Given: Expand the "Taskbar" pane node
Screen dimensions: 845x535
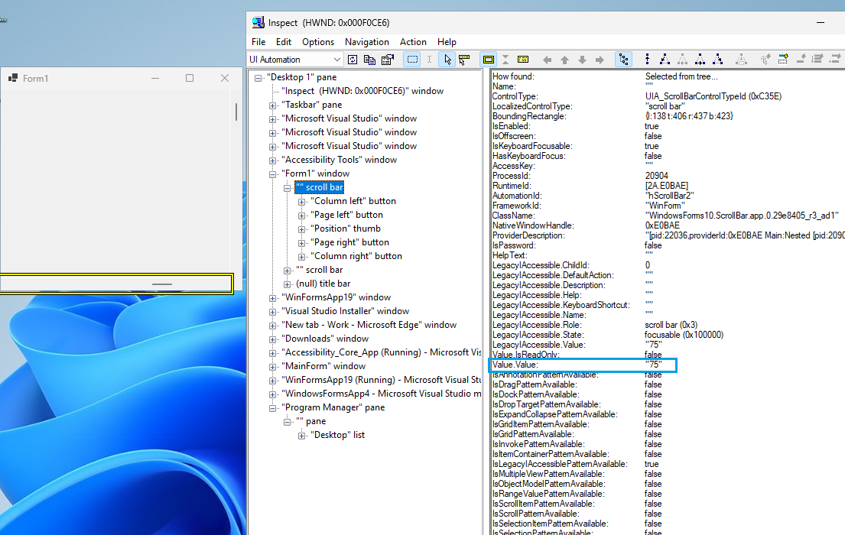Looking at the screenshot, I should 273,105.
